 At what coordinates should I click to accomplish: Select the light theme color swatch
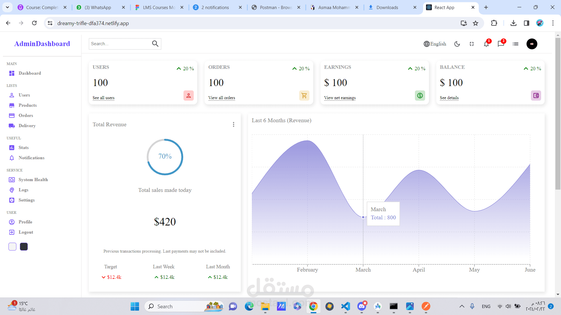pyautogui.click(x=12, y=246)
